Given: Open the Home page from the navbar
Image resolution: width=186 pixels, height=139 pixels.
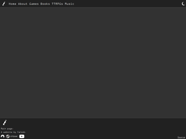Looking at the screenshot, I should coord(12,4).
